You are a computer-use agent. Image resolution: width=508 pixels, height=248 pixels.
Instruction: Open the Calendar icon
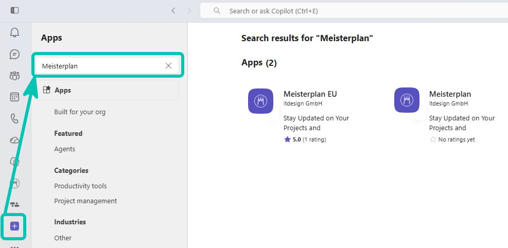tap(14, 97)
